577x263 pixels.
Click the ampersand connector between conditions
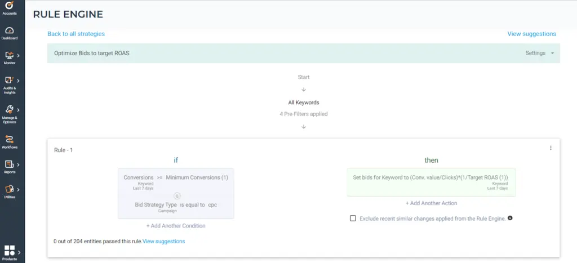176,196
